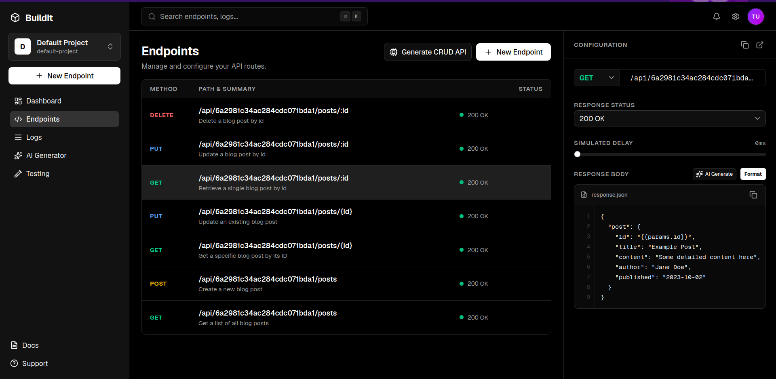Click the Testing pencil icon

tap(18, 174)
